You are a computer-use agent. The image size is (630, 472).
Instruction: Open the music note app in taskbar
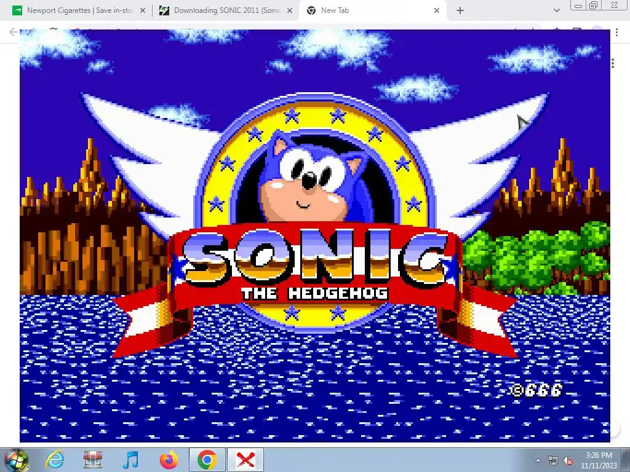point(131,460)
